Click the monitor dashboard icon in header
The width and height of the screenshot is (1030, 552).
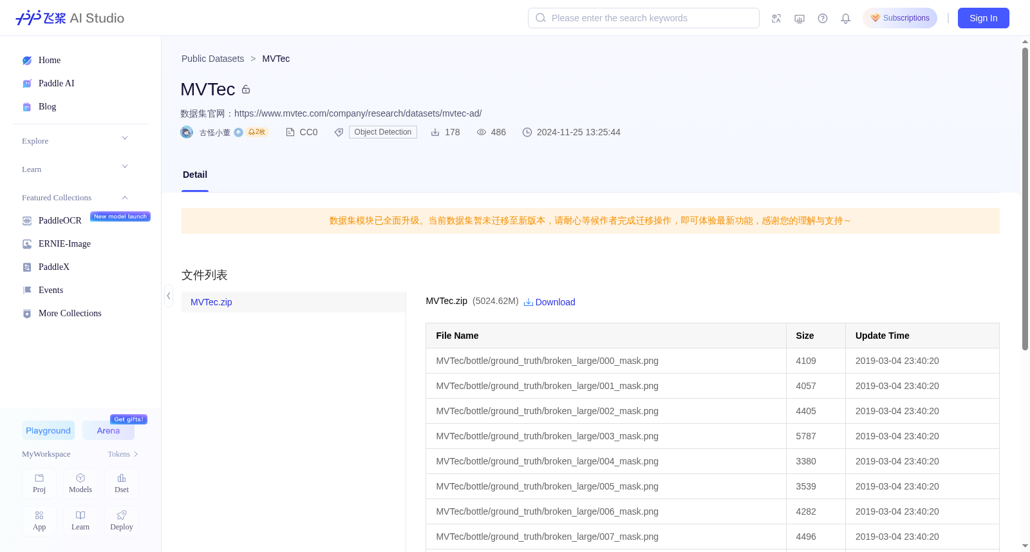coord(800,19)
